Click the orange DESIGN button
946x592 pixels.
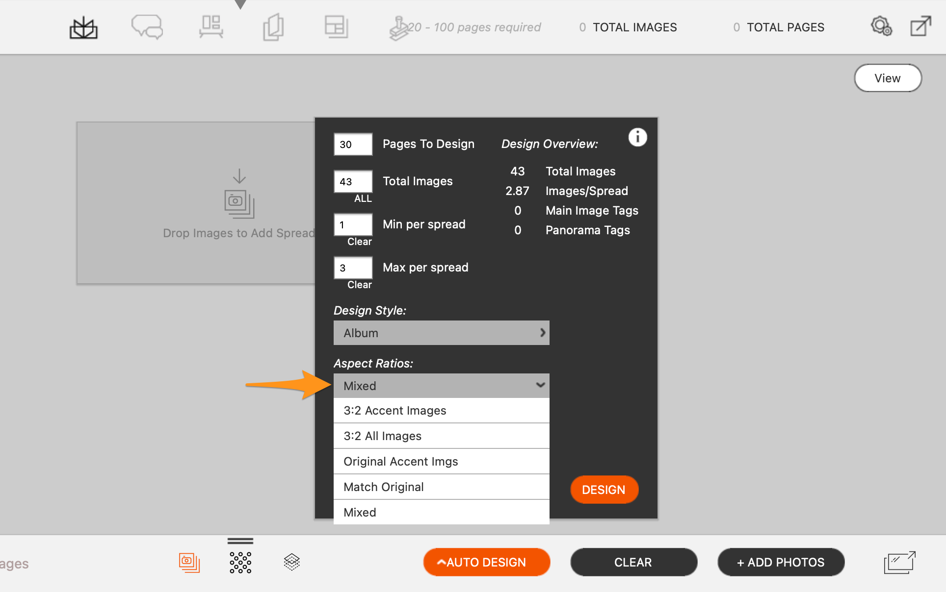pyautogui.click(x=604, y=490)
